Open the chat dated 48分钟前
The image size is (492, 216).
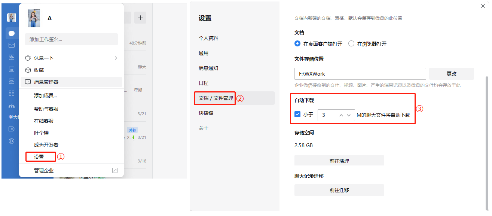coord(138,43)
